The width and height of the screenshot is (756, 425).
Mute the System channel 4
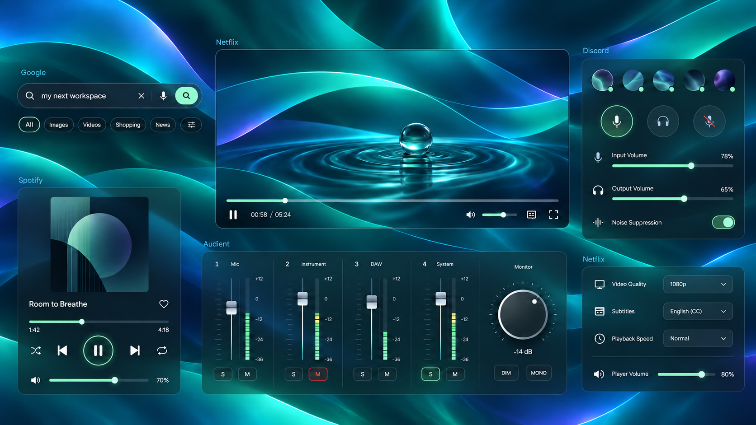click(455, 374)
